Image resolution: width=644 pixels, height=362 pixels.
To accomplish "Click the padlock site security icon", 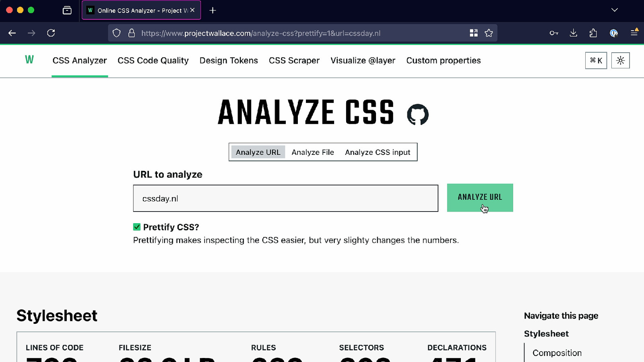I will [132, 33].
